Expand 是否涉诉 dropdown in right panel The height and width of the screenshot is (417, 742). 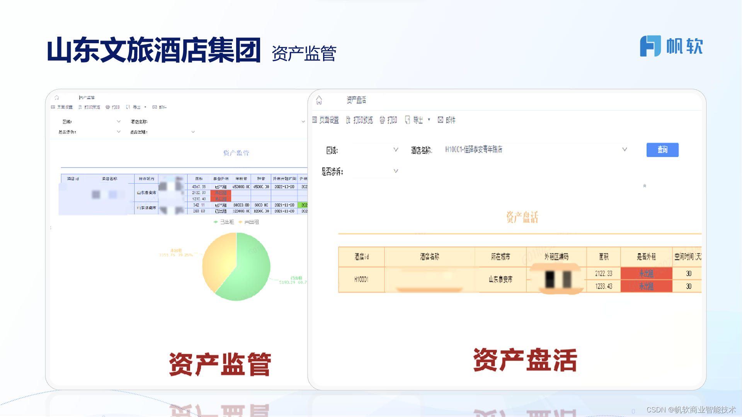395,171
